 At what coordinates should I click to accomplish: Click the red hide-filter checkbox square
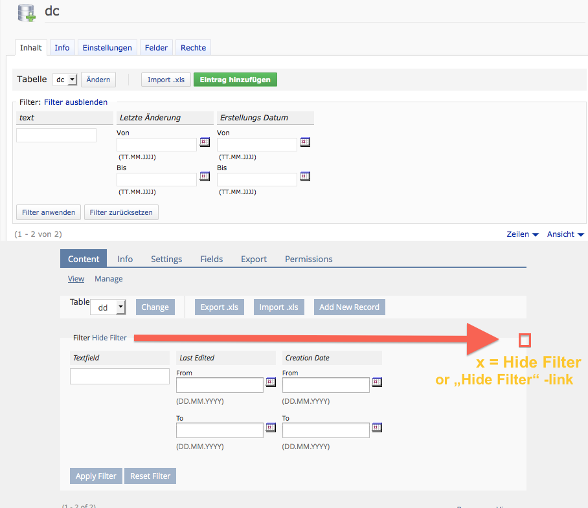pos(525,340)
